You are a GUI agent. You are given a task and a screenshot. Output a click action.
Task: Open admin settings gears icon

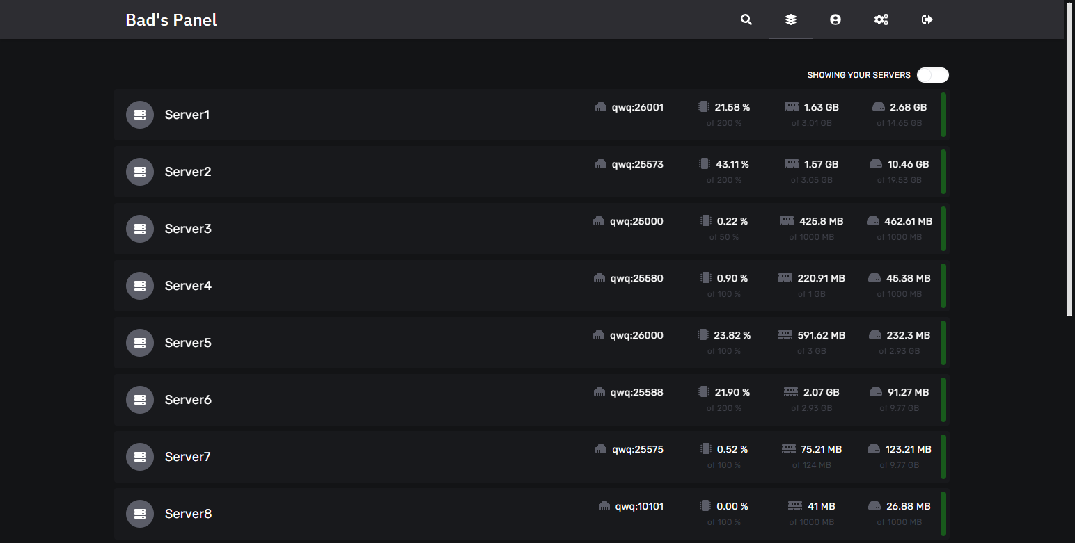(881, 19)
